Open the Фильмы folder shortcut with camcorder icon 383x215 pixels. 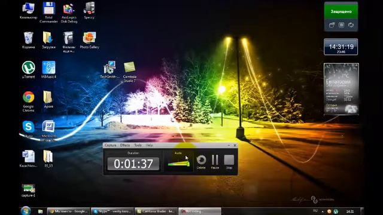pos(69,42)
